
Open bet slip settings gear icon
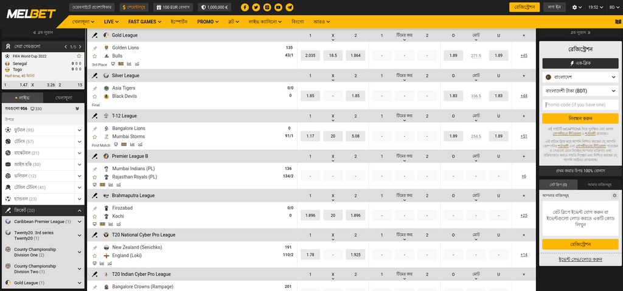[614, 196]
